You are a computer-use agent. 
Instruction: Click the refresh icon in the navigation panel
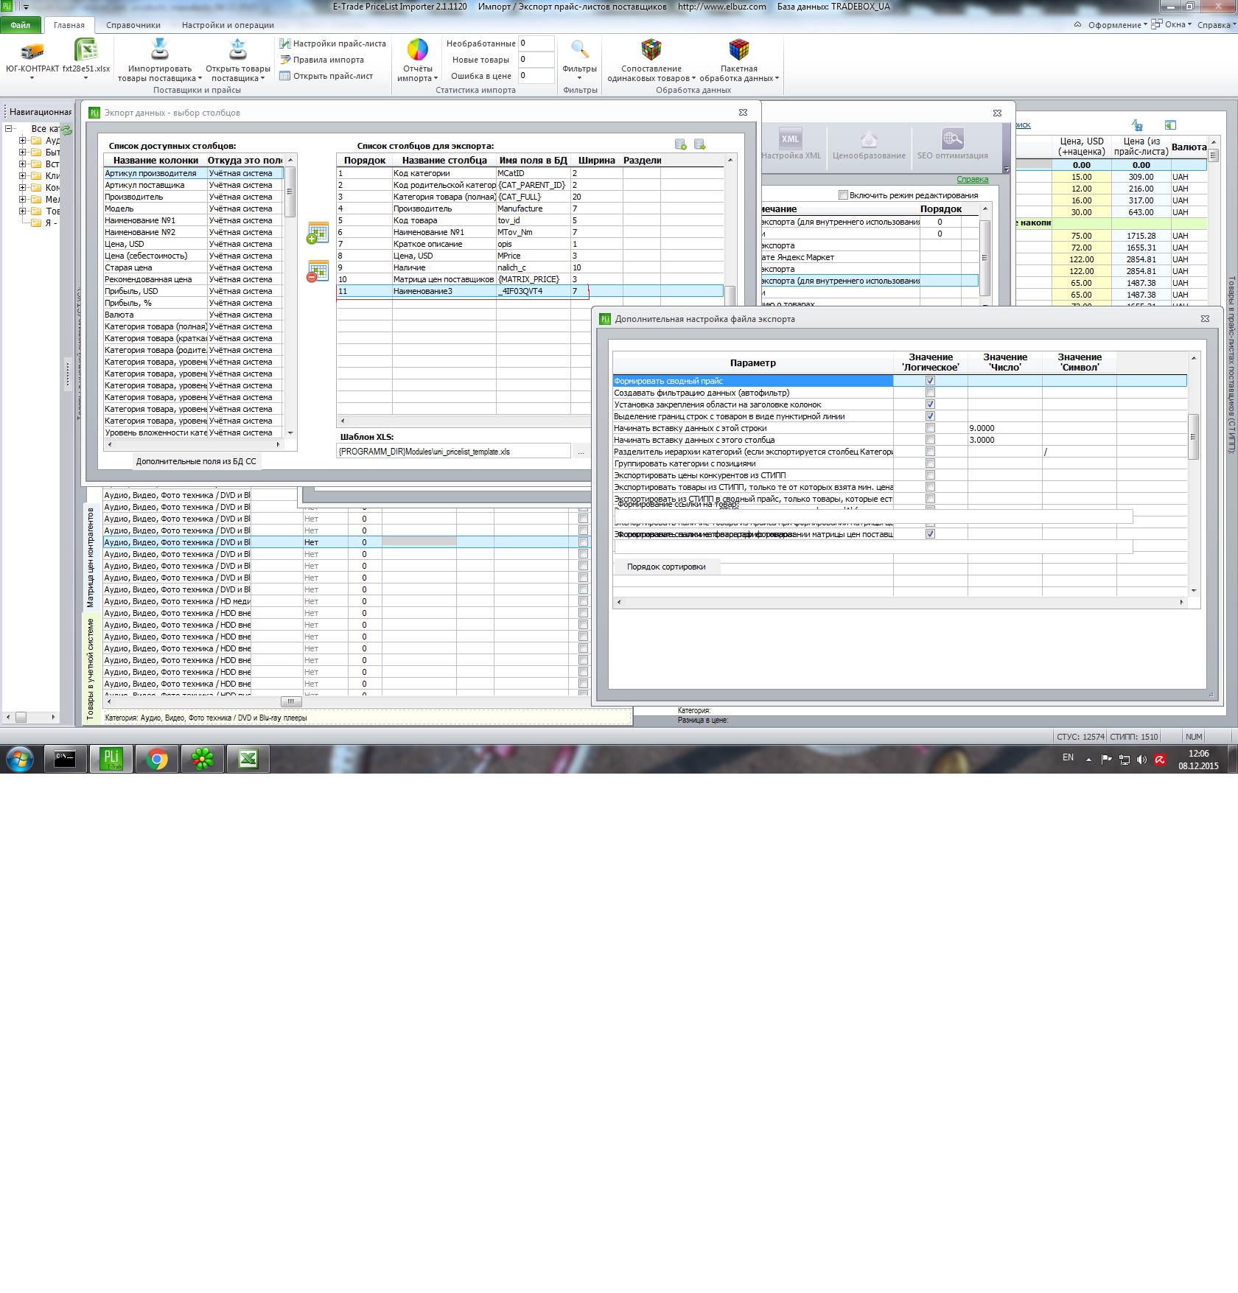pos(66,130)
